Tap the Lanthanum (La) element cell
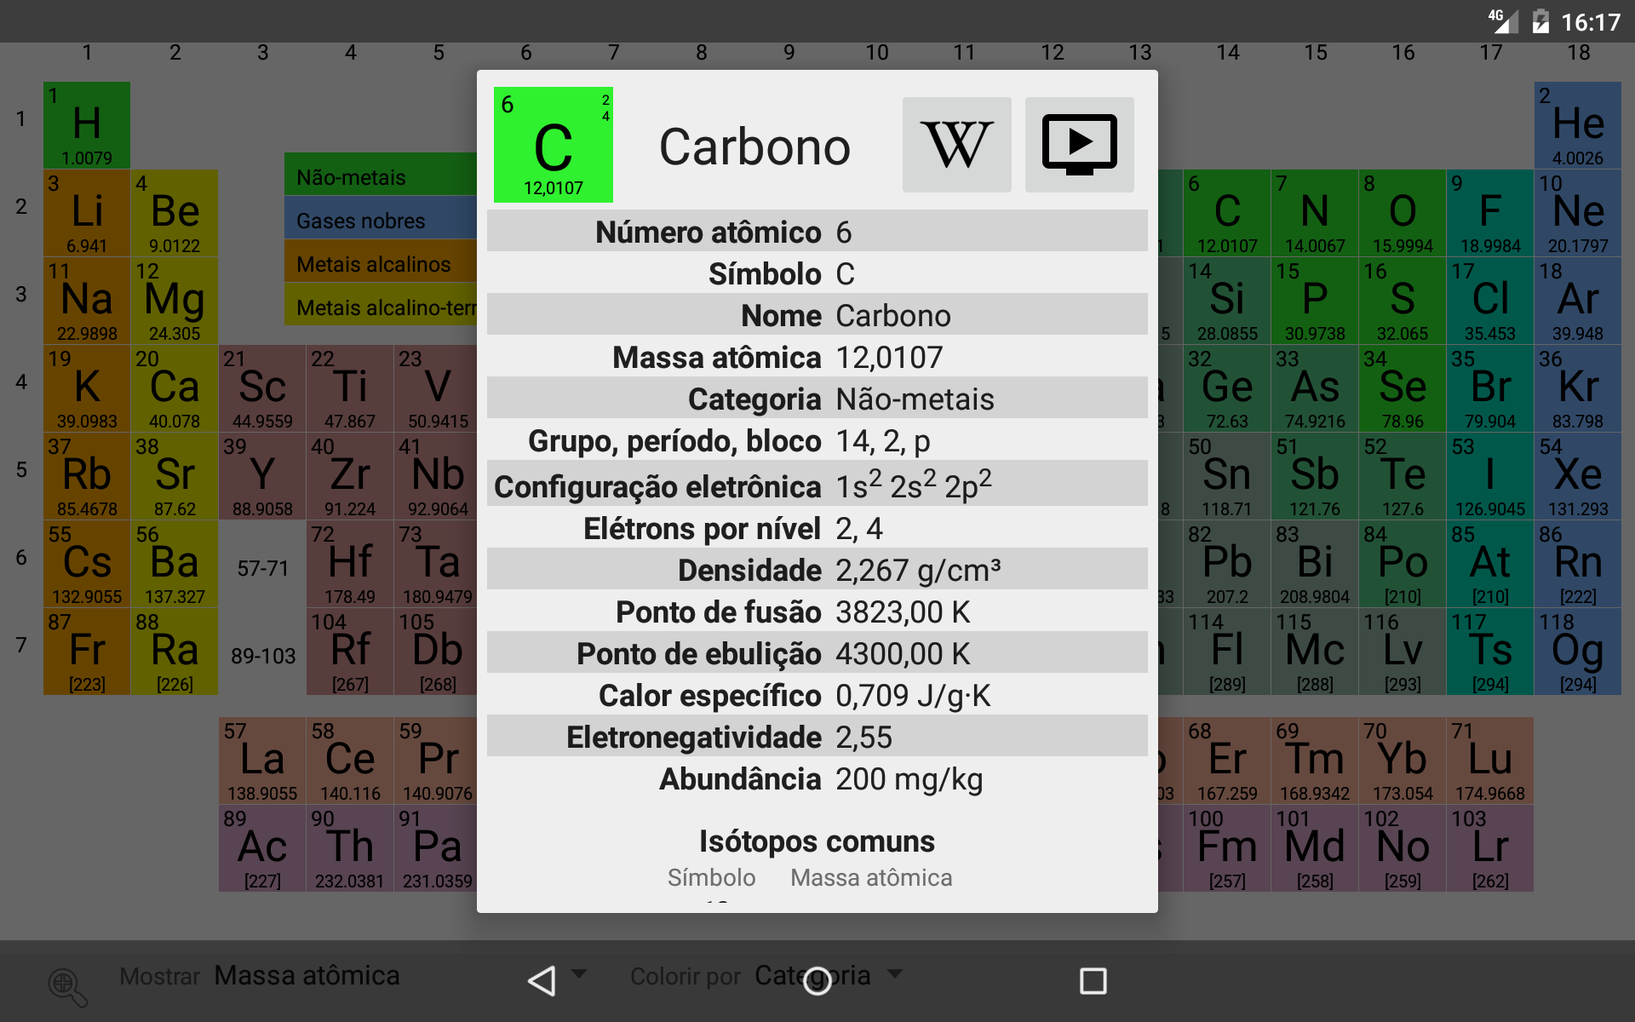1635x1022 pixels. tap(262, 761)
